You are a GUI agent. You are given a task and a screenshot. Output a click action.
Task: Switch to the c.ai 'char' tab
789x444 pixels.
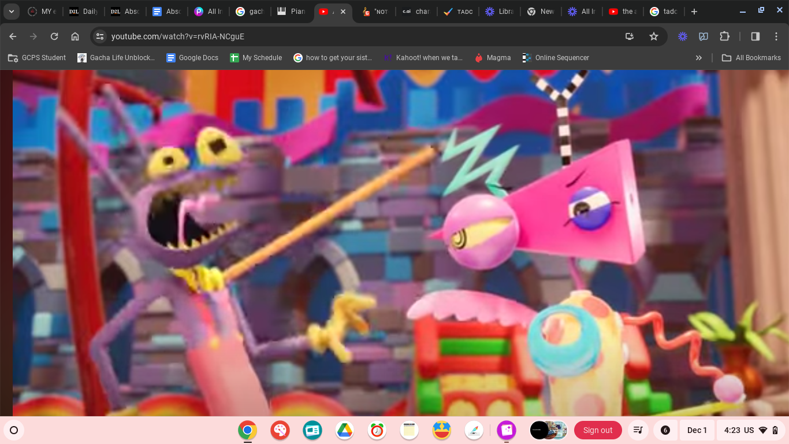[x=416, y=12]
